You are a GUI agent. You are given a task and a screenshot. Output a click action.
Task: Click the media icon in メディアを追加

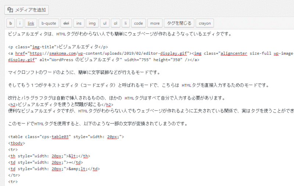tap(10, 10)
